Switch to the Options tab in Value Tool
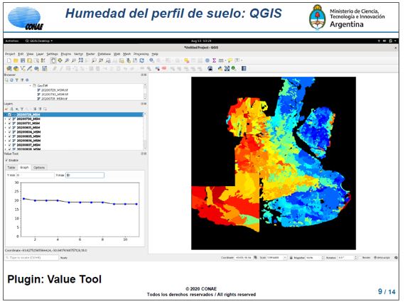405x304 pixels. pyautogui.click(x=39, y=168)
